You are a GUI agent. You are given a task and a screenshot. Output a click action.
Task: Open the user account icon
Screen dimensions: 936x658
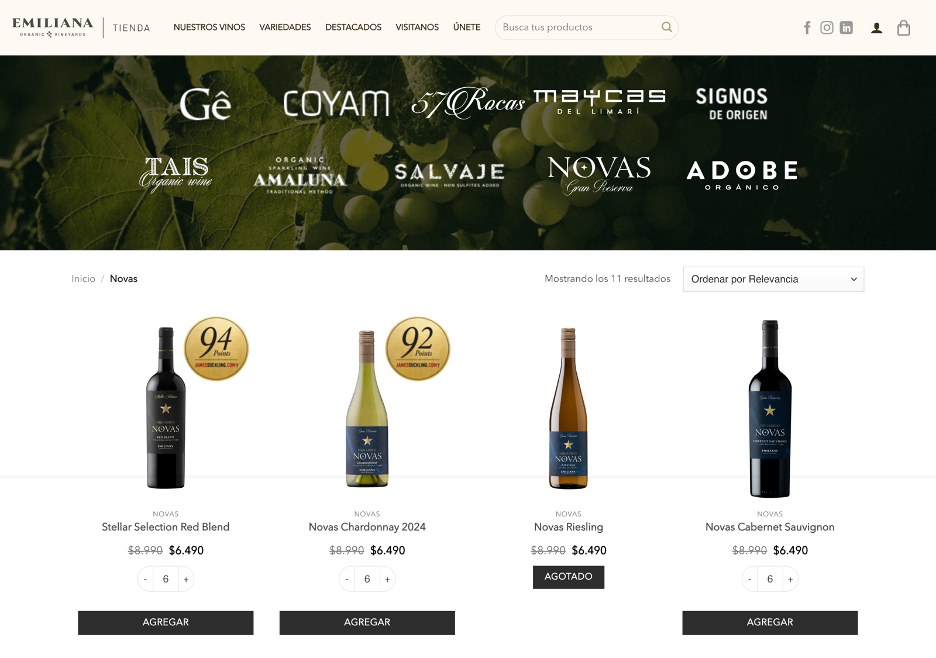[876, 28]
